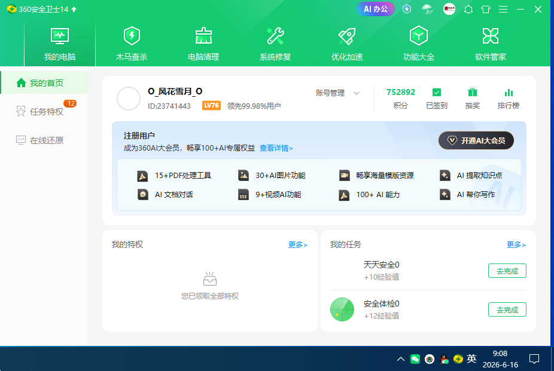The height and width of the screenshot is (371, 554).
Task: Click the profile avatar circle
Action: [x=129, y=99]
